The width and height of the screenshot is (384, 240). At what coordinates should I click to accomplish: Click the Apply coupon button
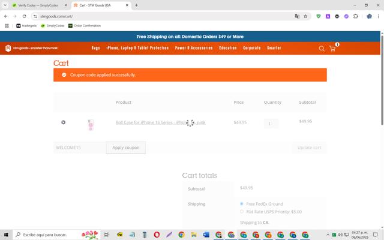(x=126, y=148)
